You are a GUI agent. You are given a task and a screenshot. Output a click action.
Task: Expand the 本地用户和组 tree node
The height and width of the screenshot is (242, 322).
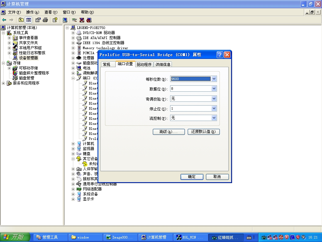pos(9,48)
